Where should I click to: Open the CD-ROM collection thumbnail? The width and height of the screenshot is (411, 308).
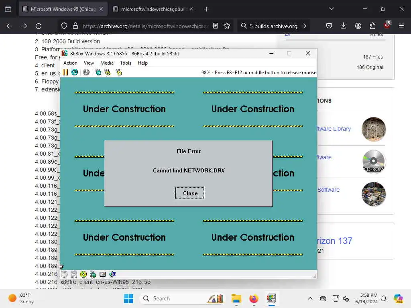[374, 162]
